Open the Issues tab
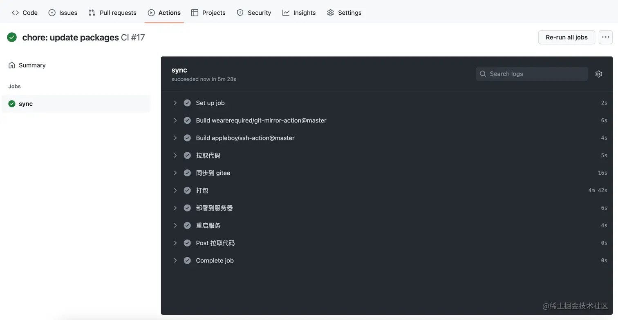Image resolution: width=618 pixels, height=320 pixels. click(63, 13)
